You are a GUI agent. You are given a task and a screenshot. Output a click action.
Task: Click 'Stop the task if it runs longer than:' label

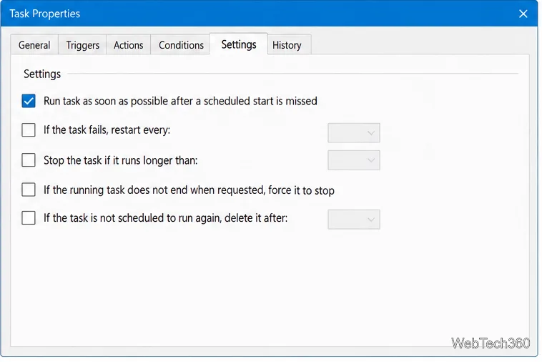[x=120, y=160]
